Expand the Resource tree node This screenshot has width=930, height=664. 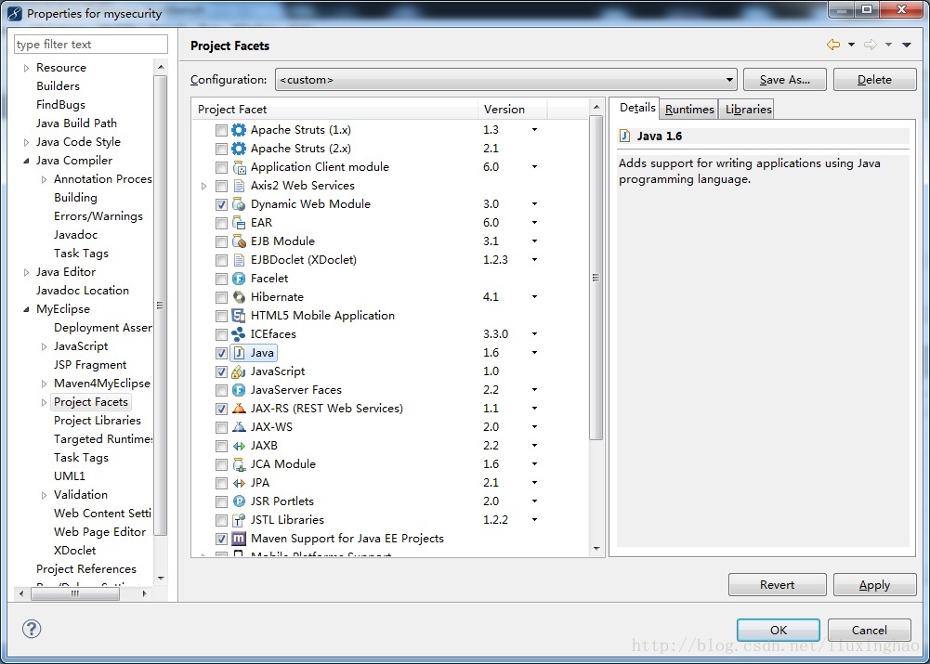pos(26,68)
